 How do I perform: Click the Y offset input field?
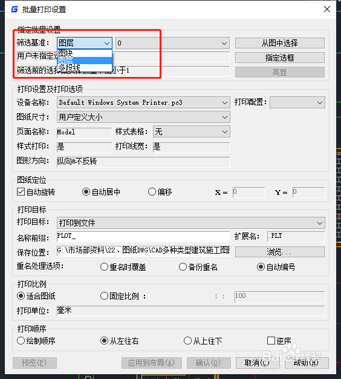pos(309,192)
